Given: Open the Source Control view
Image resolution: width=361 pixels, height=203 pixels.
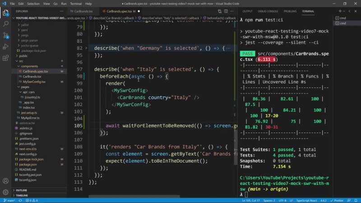Looking at the screenshot, I should 5,35.
